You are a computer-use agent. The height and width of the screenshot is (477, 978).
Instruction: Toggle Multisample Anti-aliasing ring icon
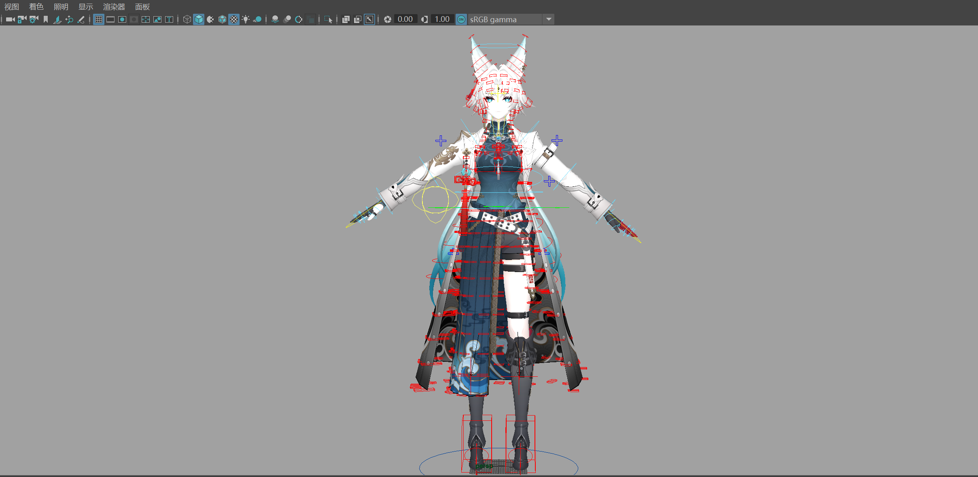(299, 19)
